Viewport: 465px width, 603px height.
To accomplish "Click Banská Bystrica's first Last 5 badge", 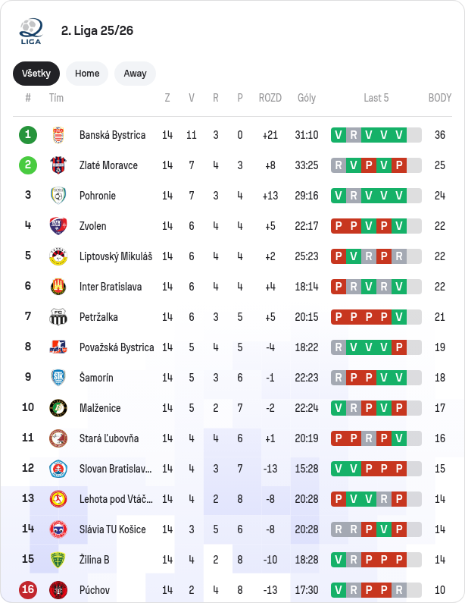I will [338, 135].
